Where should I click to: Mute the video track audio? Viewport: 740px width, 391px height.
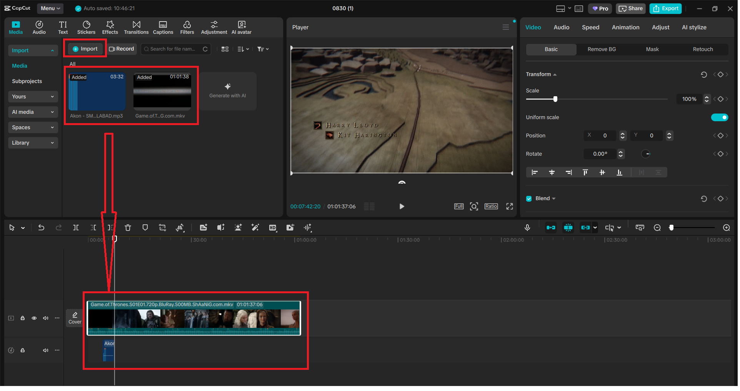(46, 318)
